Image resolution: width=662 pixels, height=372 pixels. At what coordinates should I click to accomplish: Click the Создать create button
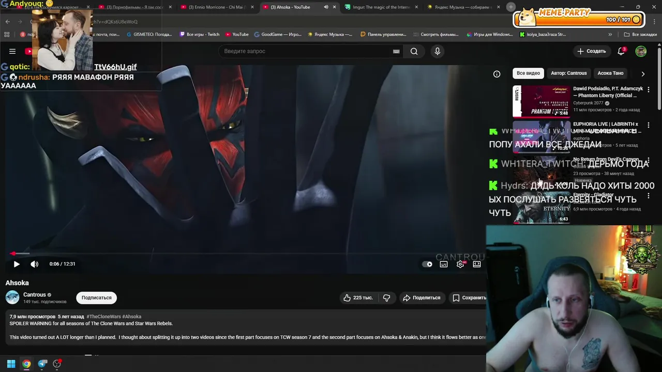pyautogui.click(x=591, y=51)
